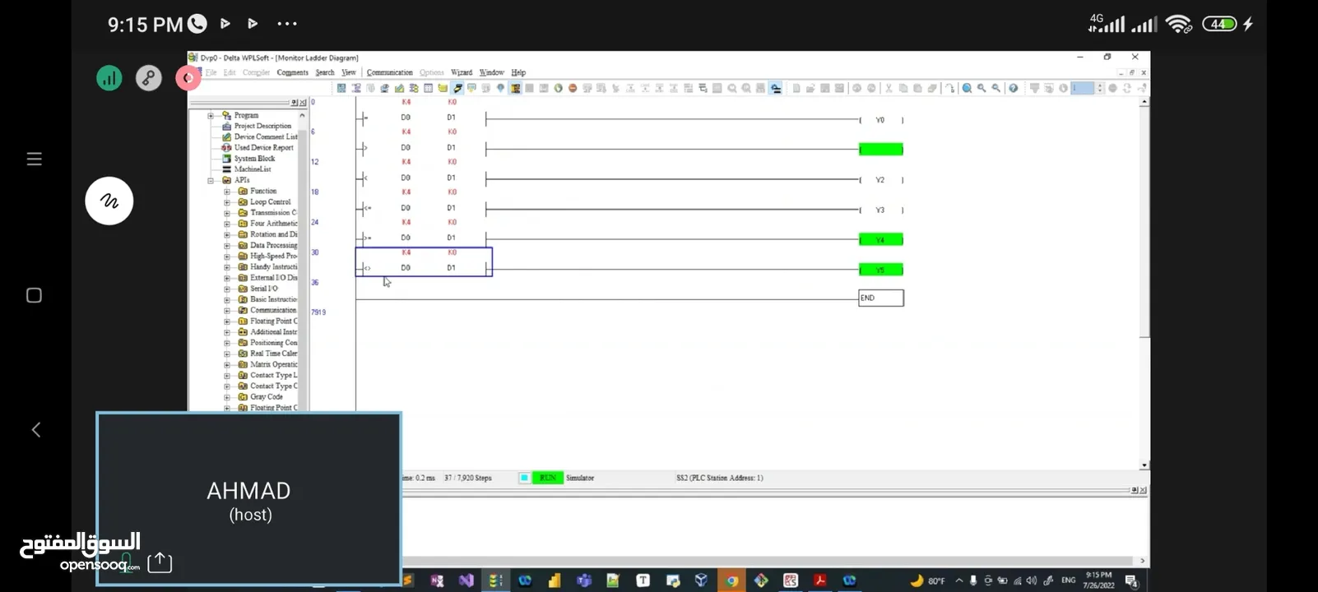The image size is (1318, 592).
Task: Open the Window menu
Action: tap(491, 72)
